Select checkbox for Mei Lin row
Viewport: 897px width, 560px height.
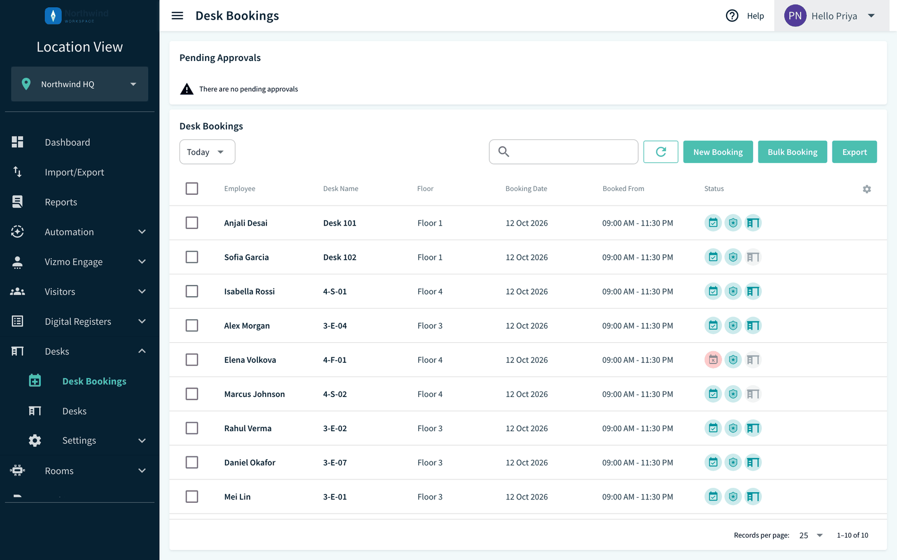click(x=192, y=497)
